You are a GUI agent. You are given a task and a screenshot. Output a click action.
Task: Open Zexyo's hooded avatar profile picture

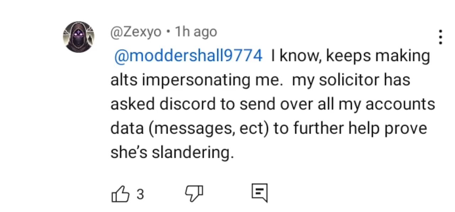click(79, 37)
